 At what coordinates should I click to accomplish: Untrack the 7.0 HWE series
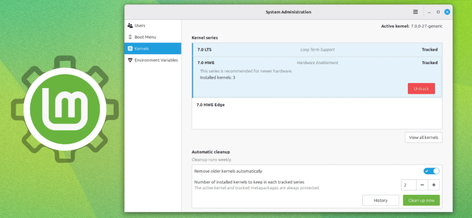pyautogui.click(x=421, y=89)
